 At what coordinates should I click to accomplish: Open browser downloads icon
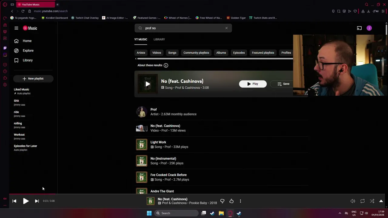click(x=368, y=11)
